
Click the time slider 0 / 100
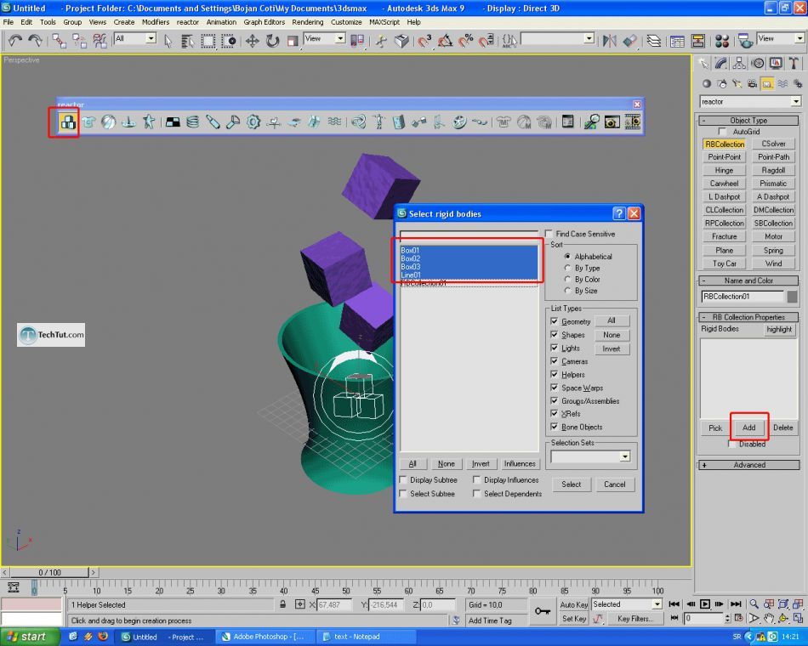(x=49, y=572)
